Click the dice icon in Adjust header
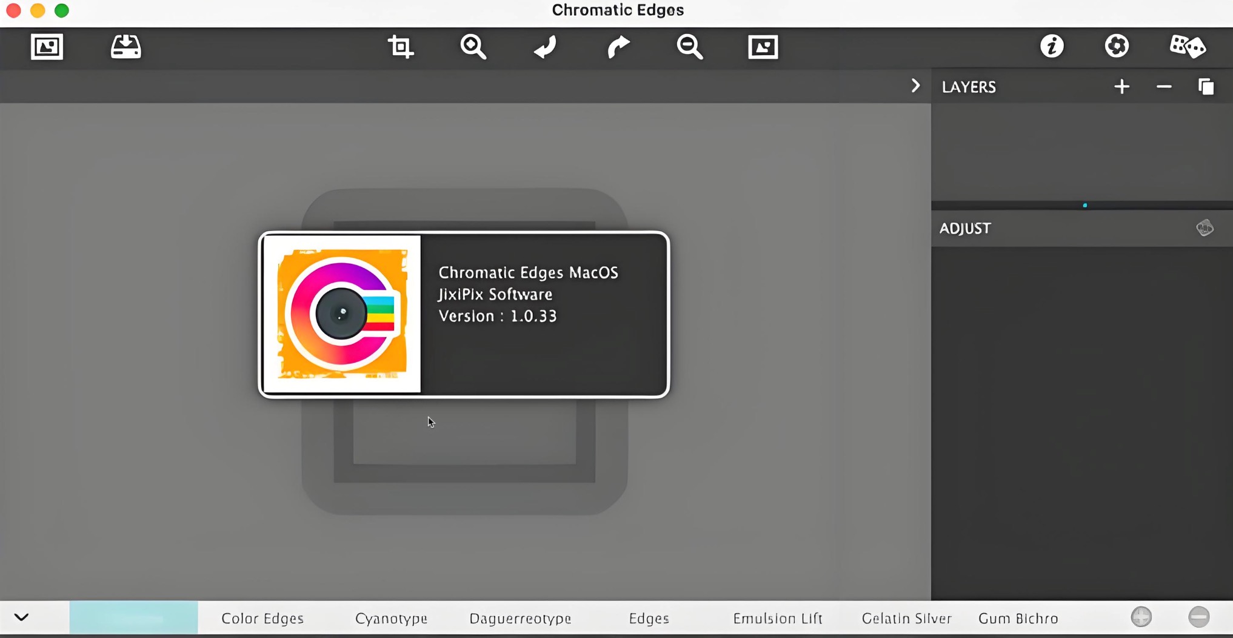The height and width of the screenshot is (638, 1233). (1205, 228)
